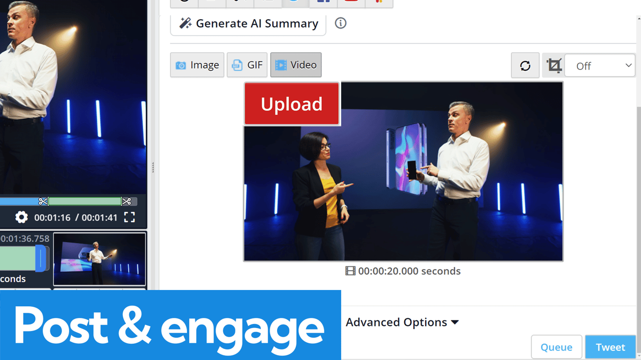Open the AI Summary info icon

click(x=340, y=23)
